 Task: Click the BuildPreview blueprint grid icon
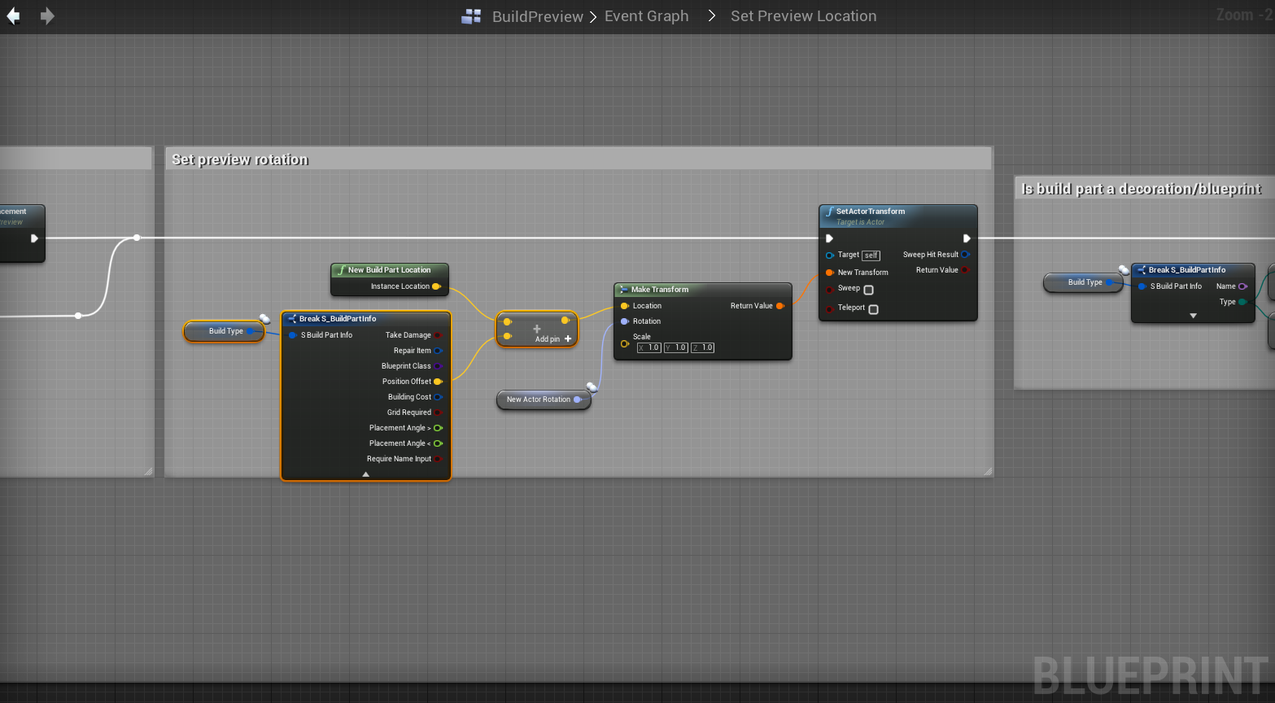click(x=471, y=16)
